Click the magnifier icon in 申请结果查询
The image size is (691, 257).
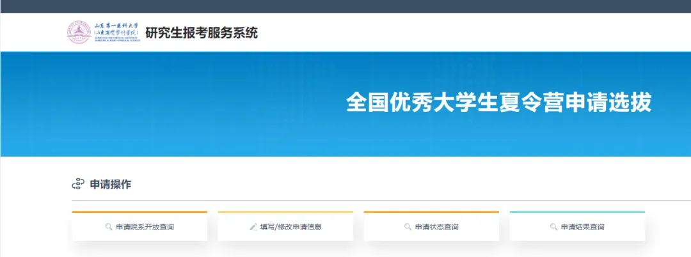click(x=553, y=227)
